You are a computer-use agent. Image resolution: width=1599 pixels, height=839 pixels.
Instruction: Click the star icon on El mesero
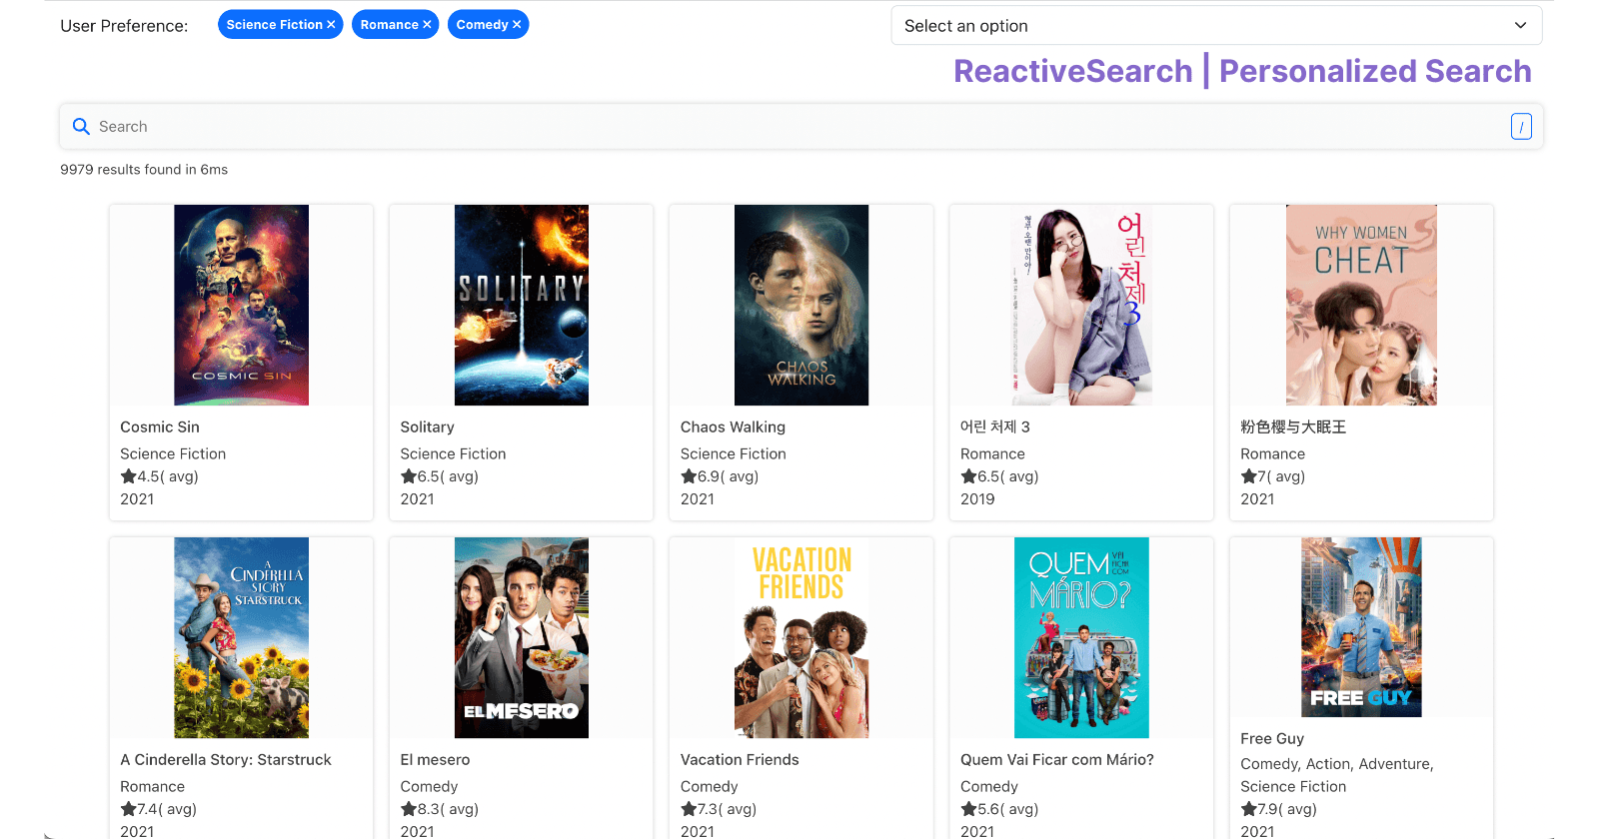(408, 809)
